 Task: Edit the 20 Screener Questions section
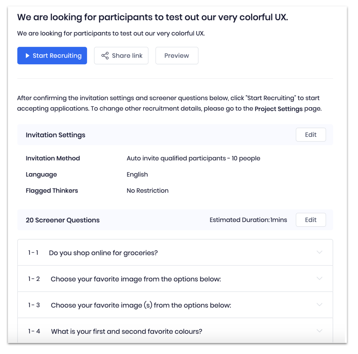point(310,220)
